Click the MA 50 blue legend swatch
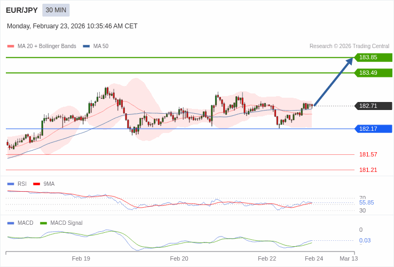Image resolution: width=394 pixels, height=267 pixels. coord(86,46)
